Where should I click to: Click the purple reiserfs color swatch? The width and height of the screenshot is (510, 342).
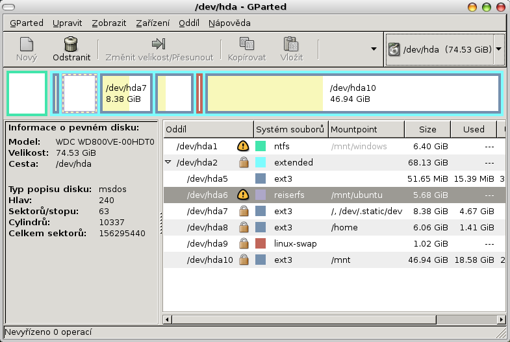pos(261,195)
